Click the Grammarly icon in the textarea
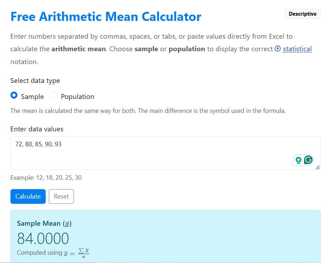Screen dimensions: 324x263 point(307,160)
